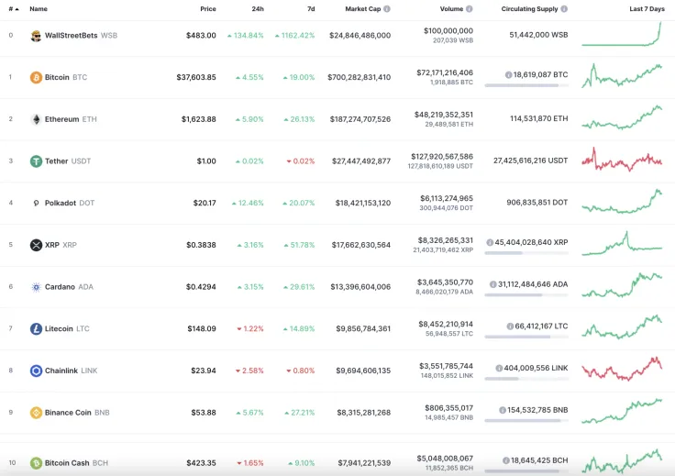Open the Ethereum 7-day price chart

coord(621,119)
